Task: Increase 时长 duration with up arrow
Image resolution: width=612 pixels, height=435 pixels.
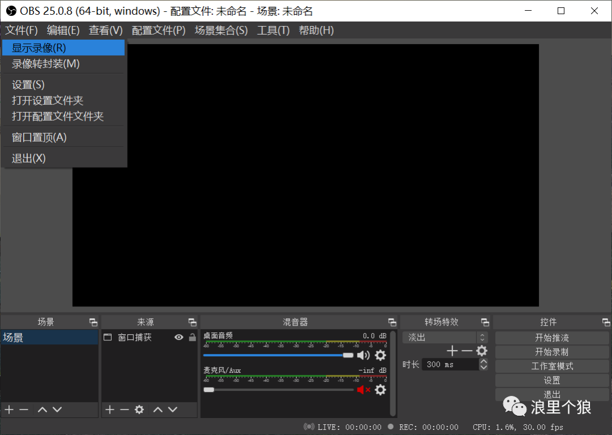Action: (x=483, y=361)
